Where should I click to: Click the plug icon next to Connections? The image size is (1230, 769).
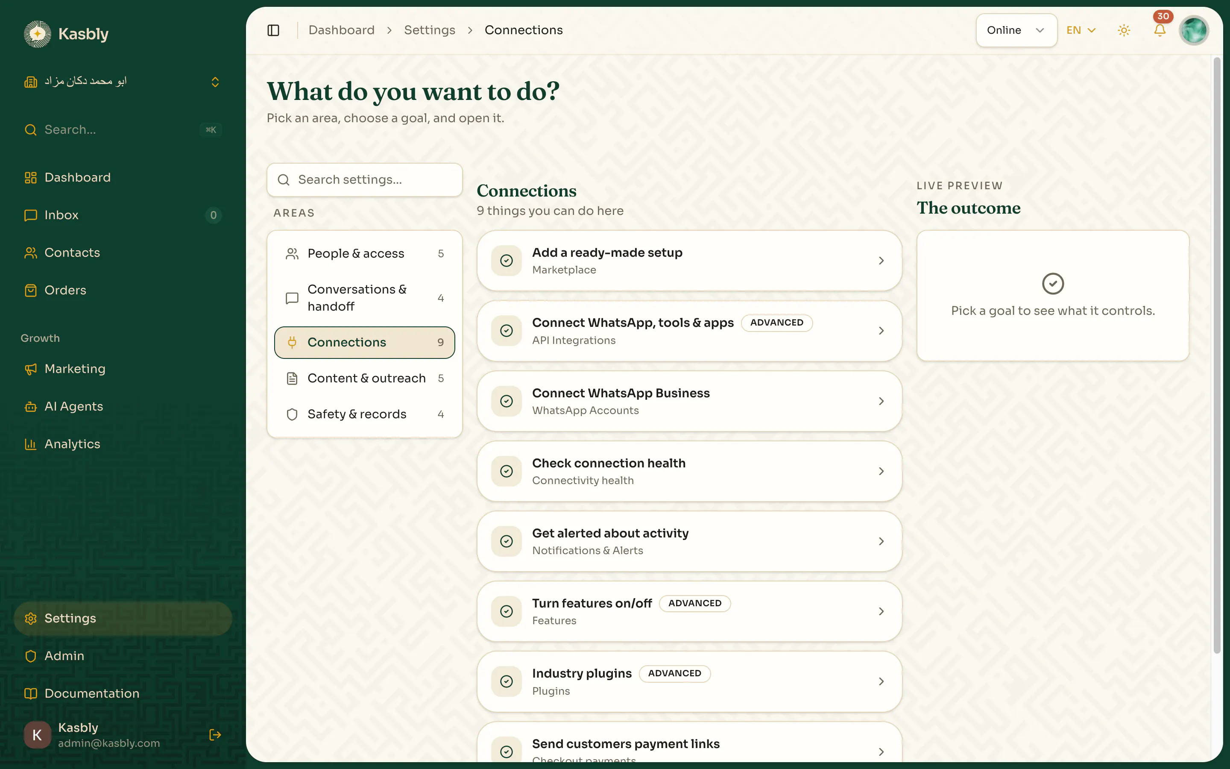pos(292,342)
